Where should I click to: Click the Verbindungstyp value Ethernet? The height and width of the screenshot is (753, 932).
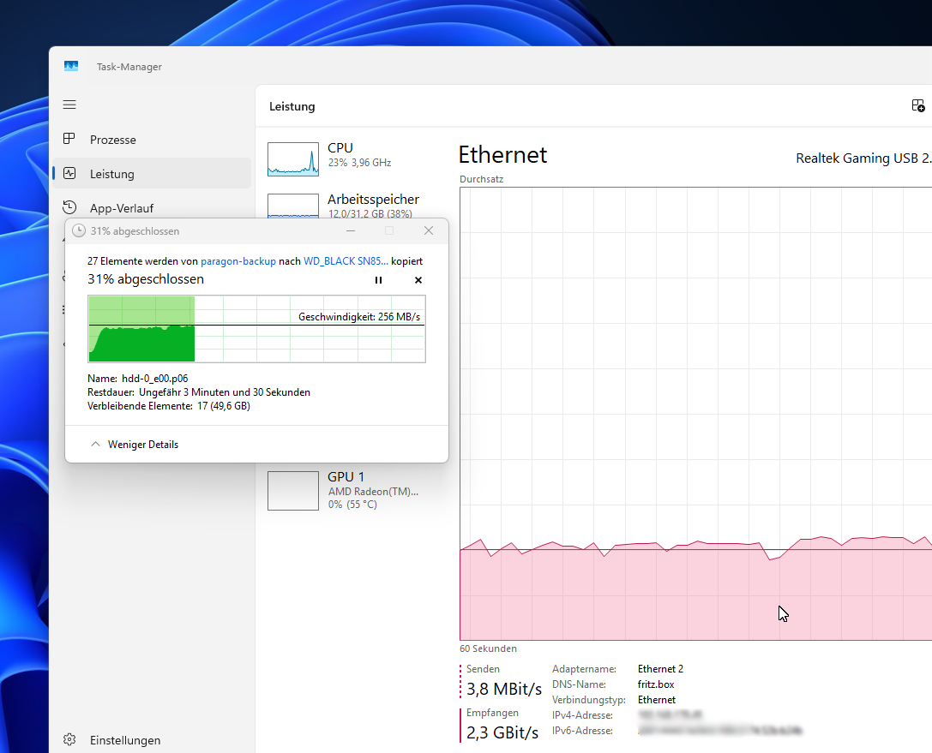(x=657, y=700)
